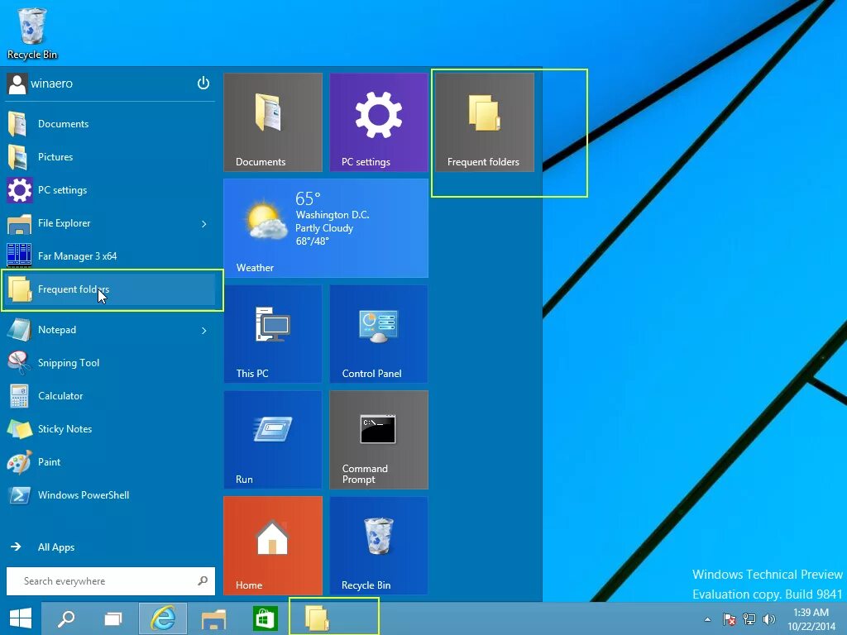The height and width of the screenshot is (635, 847).
Task: Open Task View on the taskbar
Action: click(112, 618)
